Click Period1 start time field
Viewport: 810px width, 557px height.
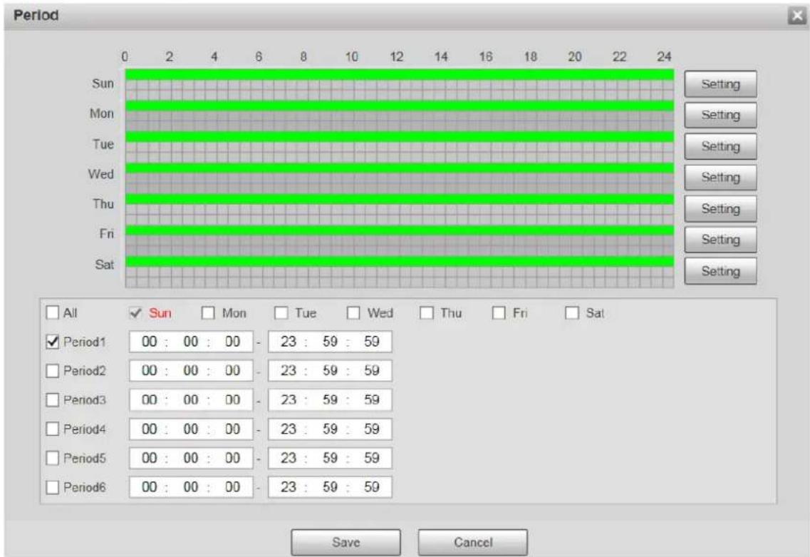click(x=191, y=342)
